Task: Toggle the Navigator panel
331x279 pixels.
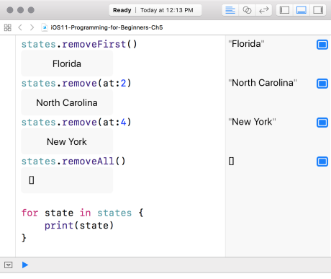Action: pyautogui.click(x=284, y=10)
